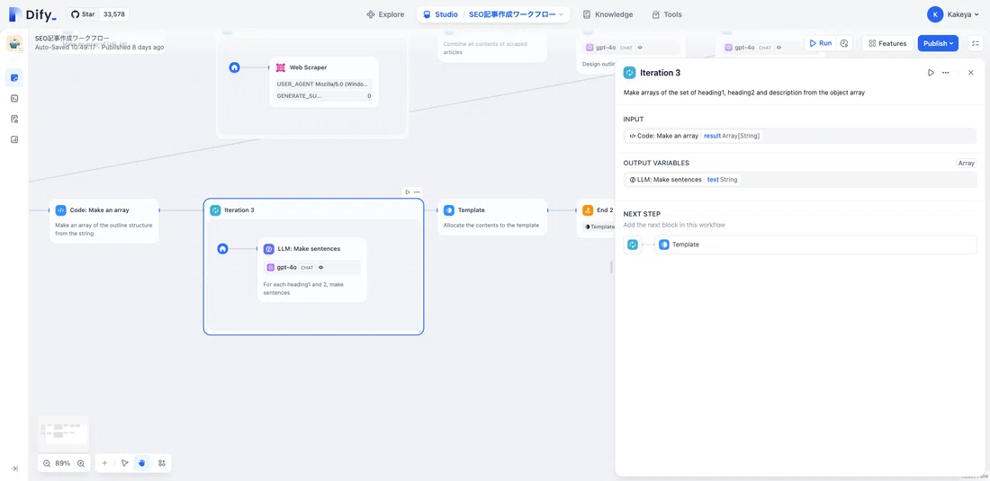This screenshot has height=481, width=990.
Task: Go to the Knowledge tab
Action: click(607, 13)
